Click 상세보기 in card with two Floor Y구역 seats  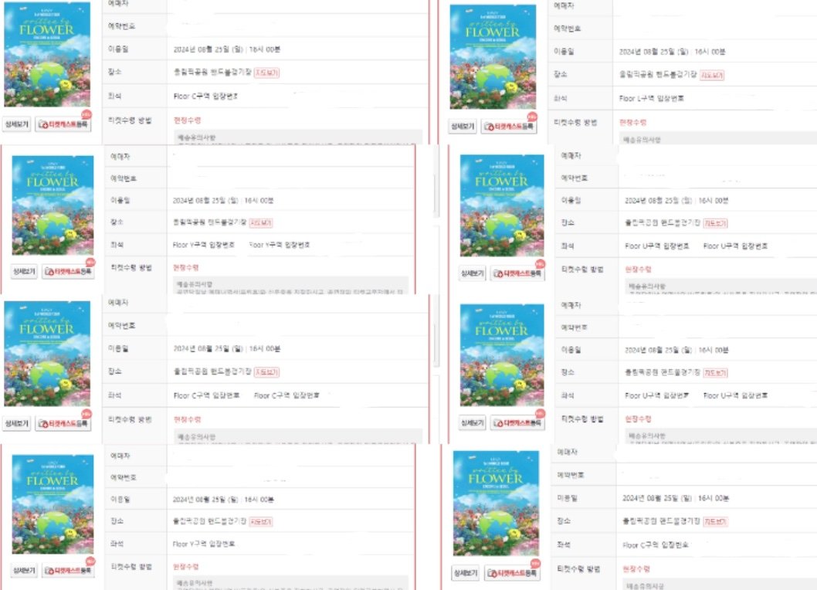pyautogui.click(x=24, y=271)
